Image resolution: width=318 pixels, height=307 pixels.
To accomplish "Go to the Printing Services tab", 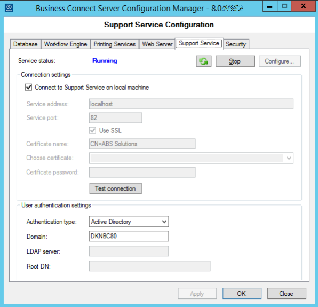I will [x=115, y=44].
